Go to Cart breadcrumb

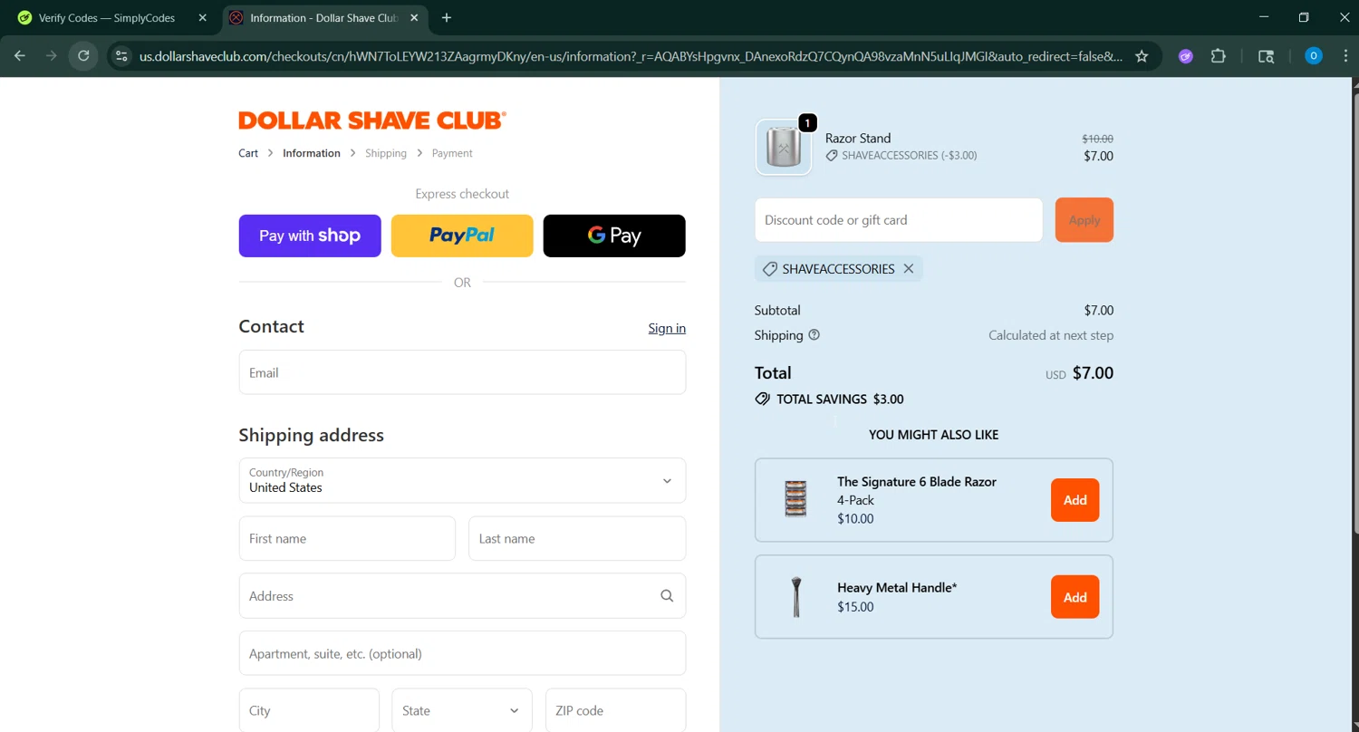click(248, 153)
